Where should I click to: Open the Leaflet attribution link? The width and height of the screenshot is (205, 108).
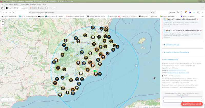[145, 107]
